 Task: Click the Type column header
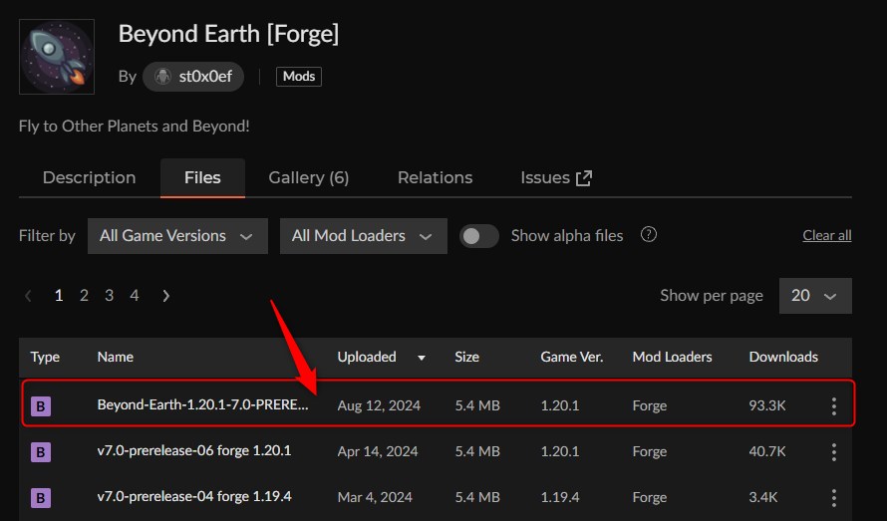pyautogui.click(x=45, y=357)
